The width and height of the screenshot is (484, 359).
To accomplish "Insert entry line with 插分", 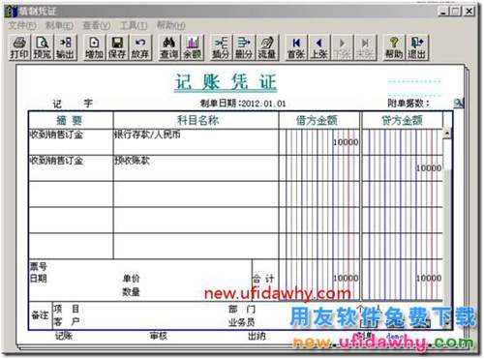I will [221, 47].
